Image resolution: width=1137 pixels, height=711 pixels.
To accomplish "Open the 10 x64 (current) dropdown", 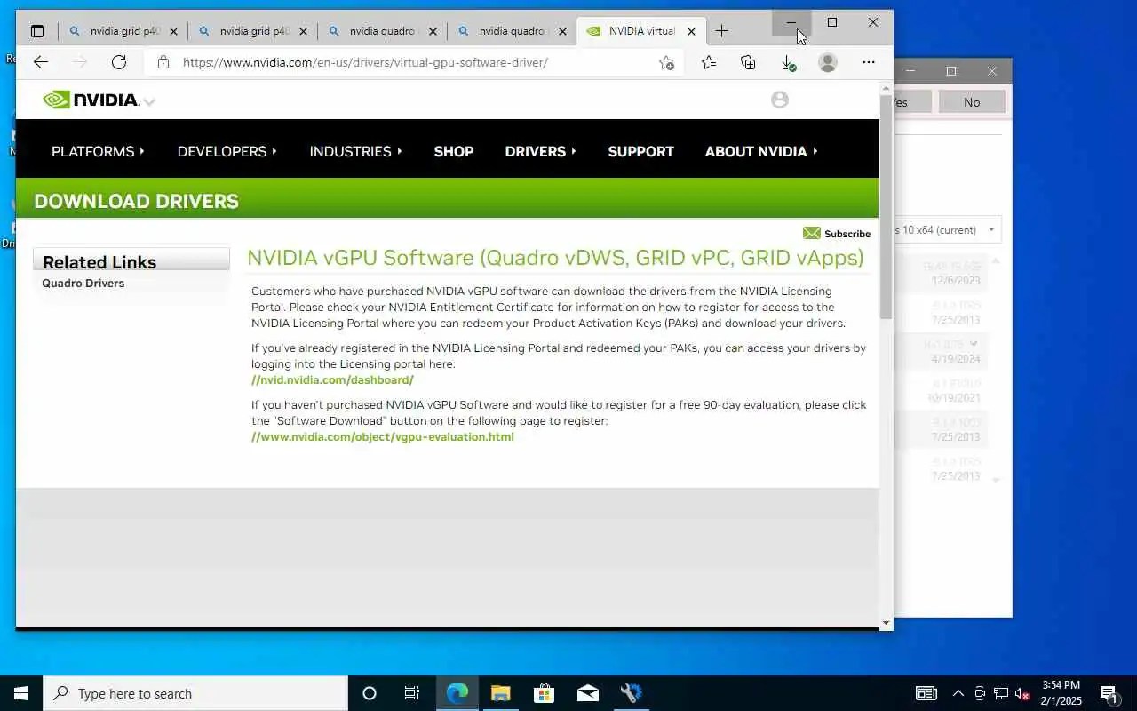I will pos(948,229).
